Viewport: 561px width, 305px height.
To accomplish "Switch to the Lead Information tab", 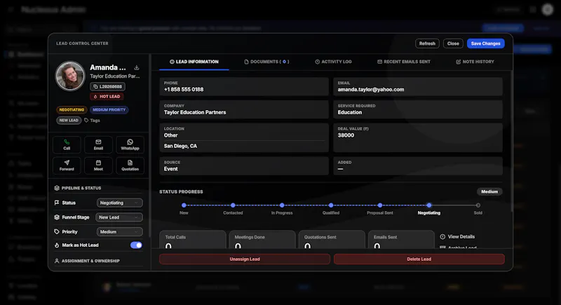I will point(194,62).
